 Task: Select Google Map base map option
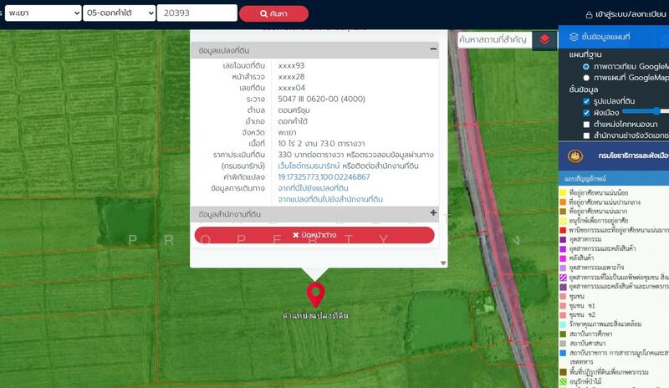586,78
